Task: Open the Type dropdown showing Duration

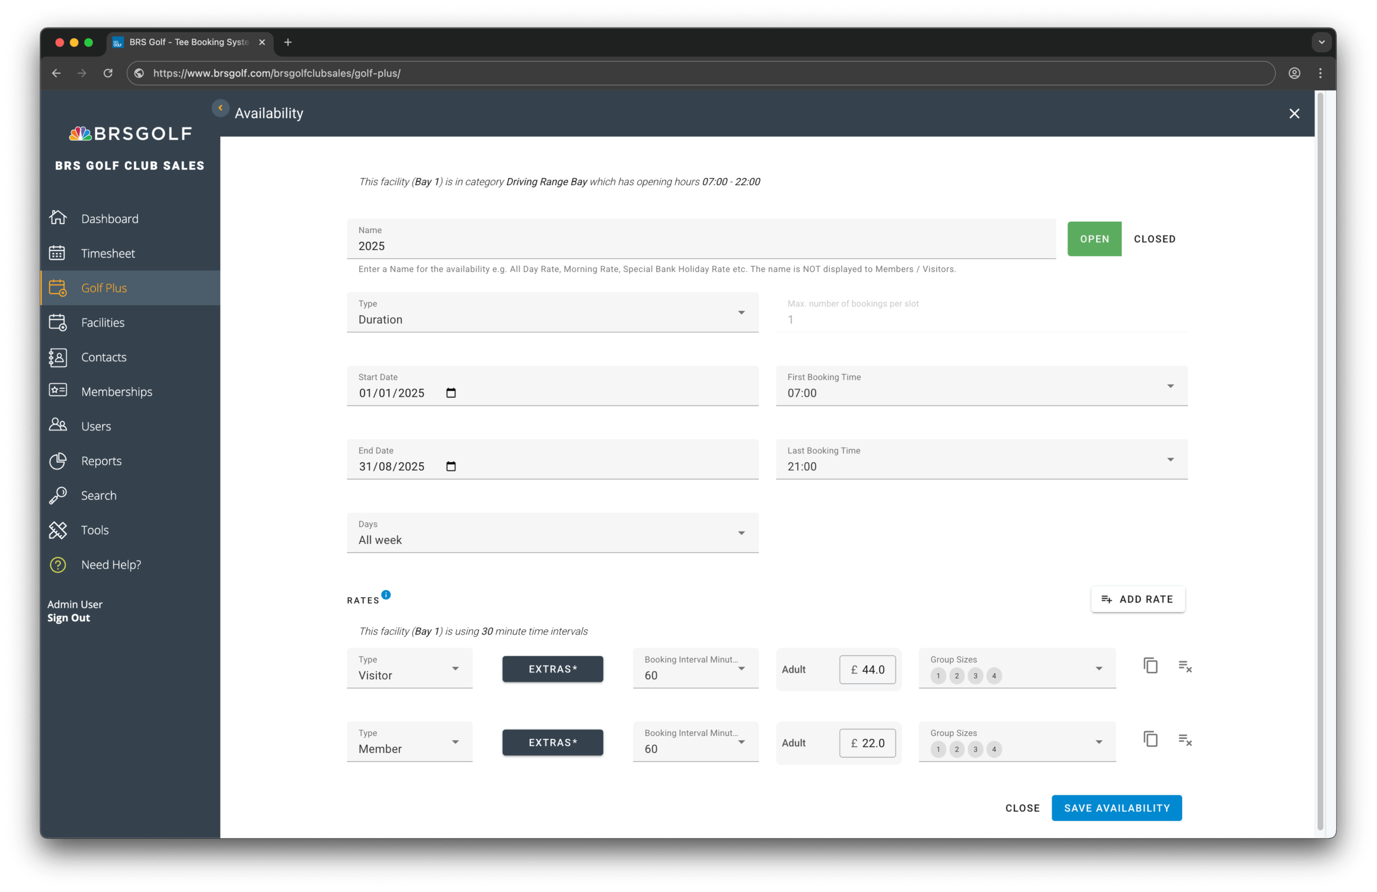Action: [552, 313]
